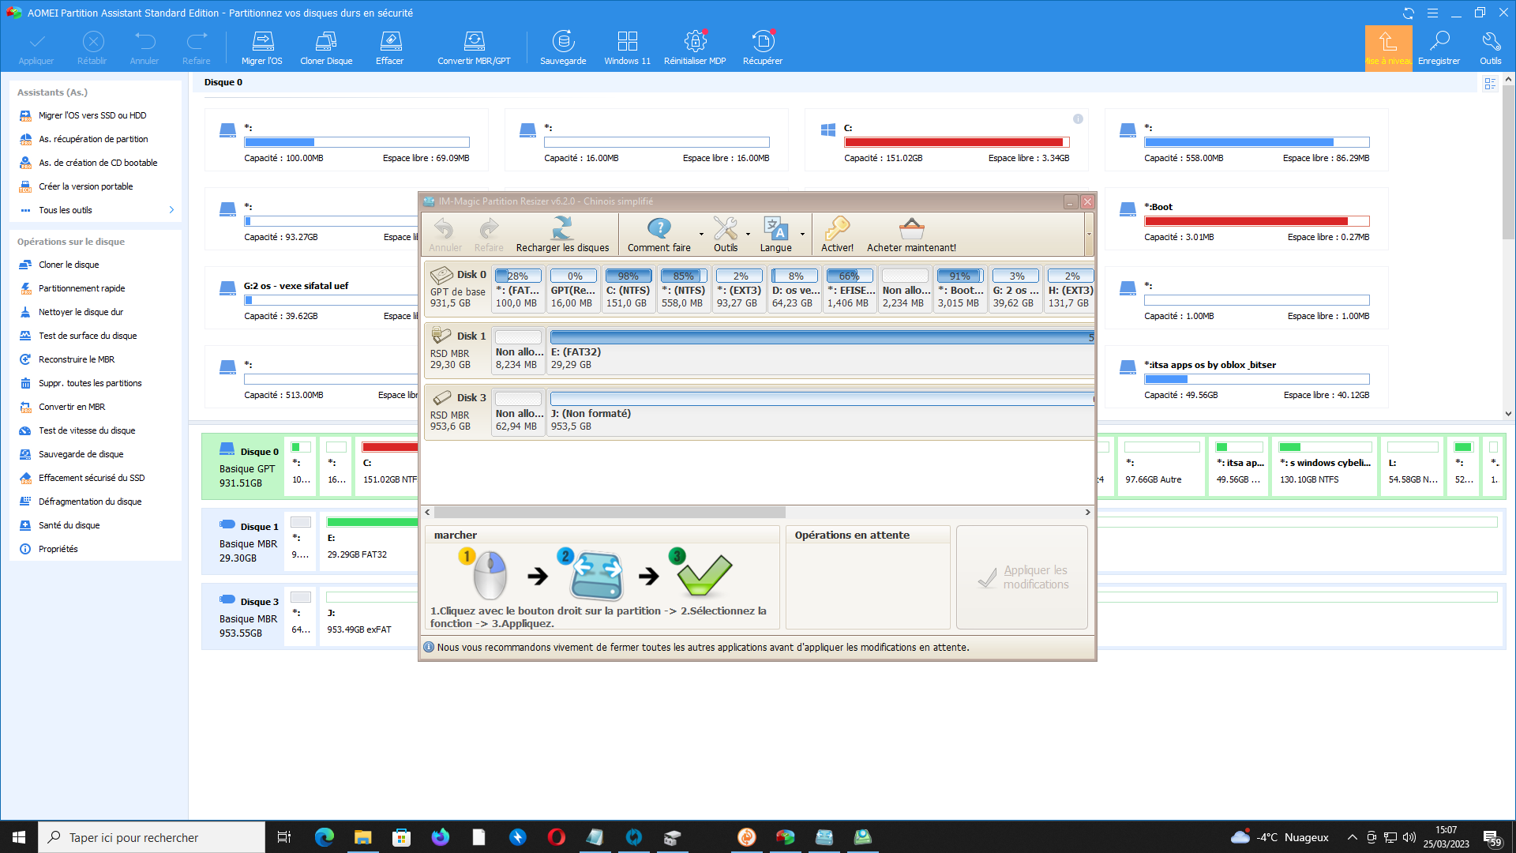Open Cloner Disque tool
This screenshot has width=1516, height=853.
326,47
